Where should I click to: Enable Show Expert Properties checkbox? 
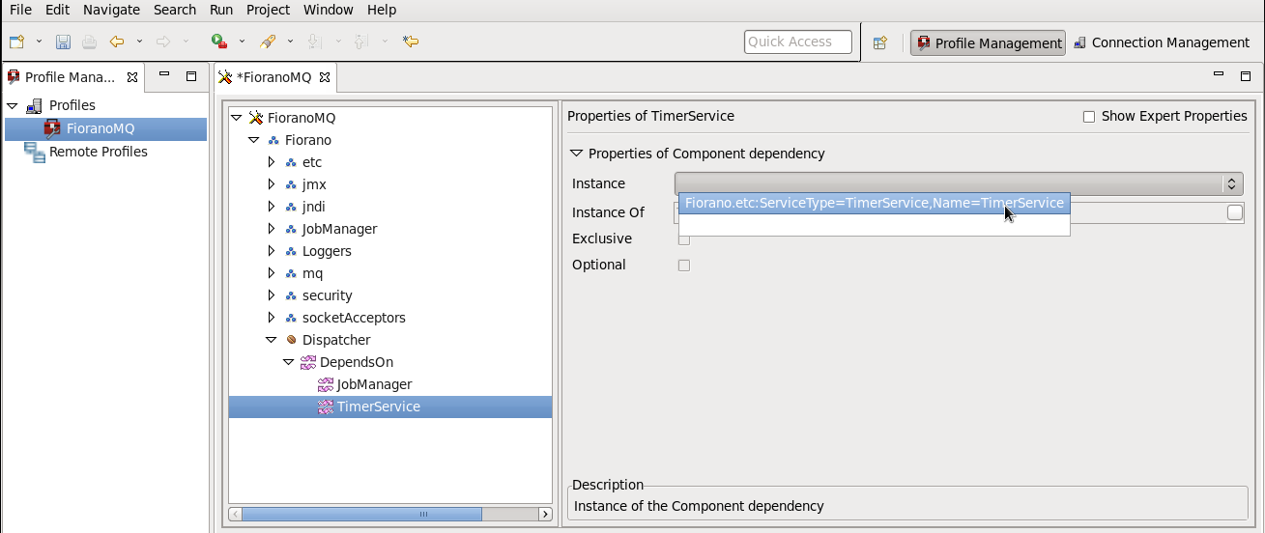point(1089,117)
